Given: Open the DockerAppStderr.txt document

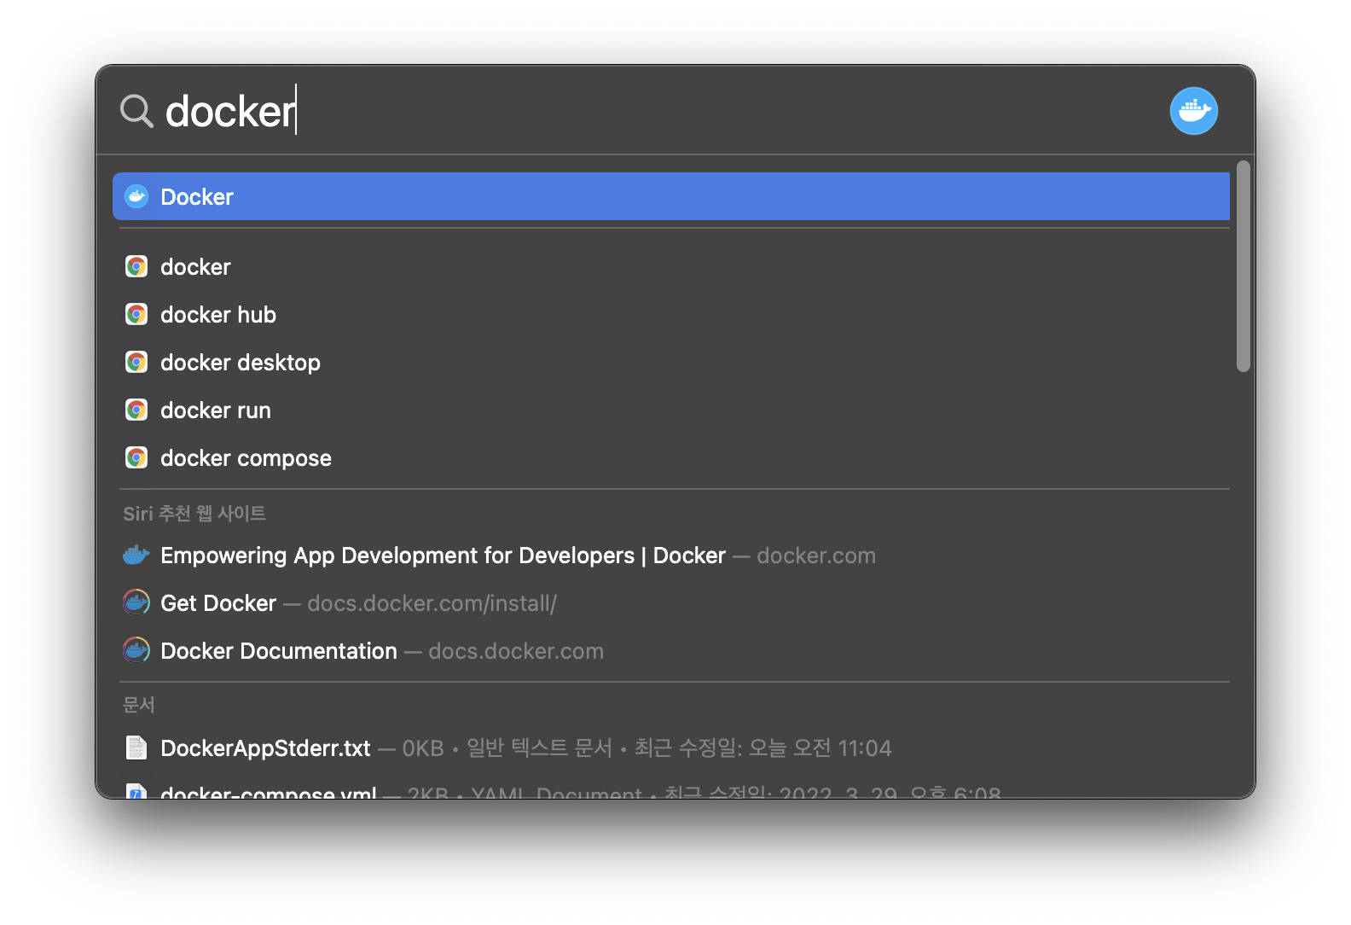Looking at the screenshot, I should (671, 748).
